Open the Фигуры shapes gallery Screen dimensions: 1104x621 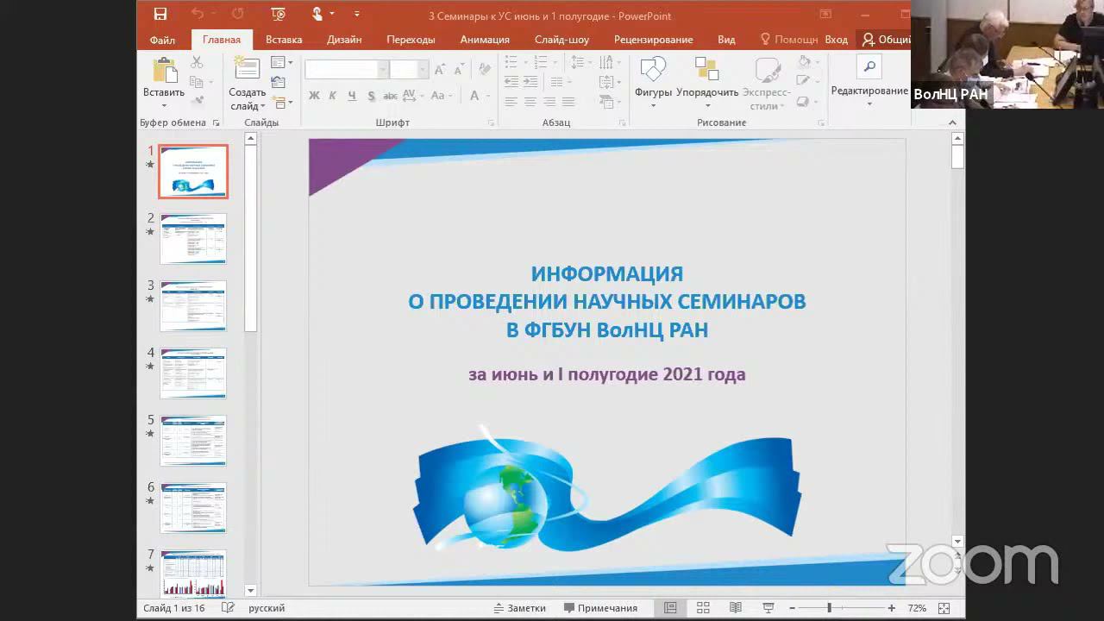pos(653,83)
